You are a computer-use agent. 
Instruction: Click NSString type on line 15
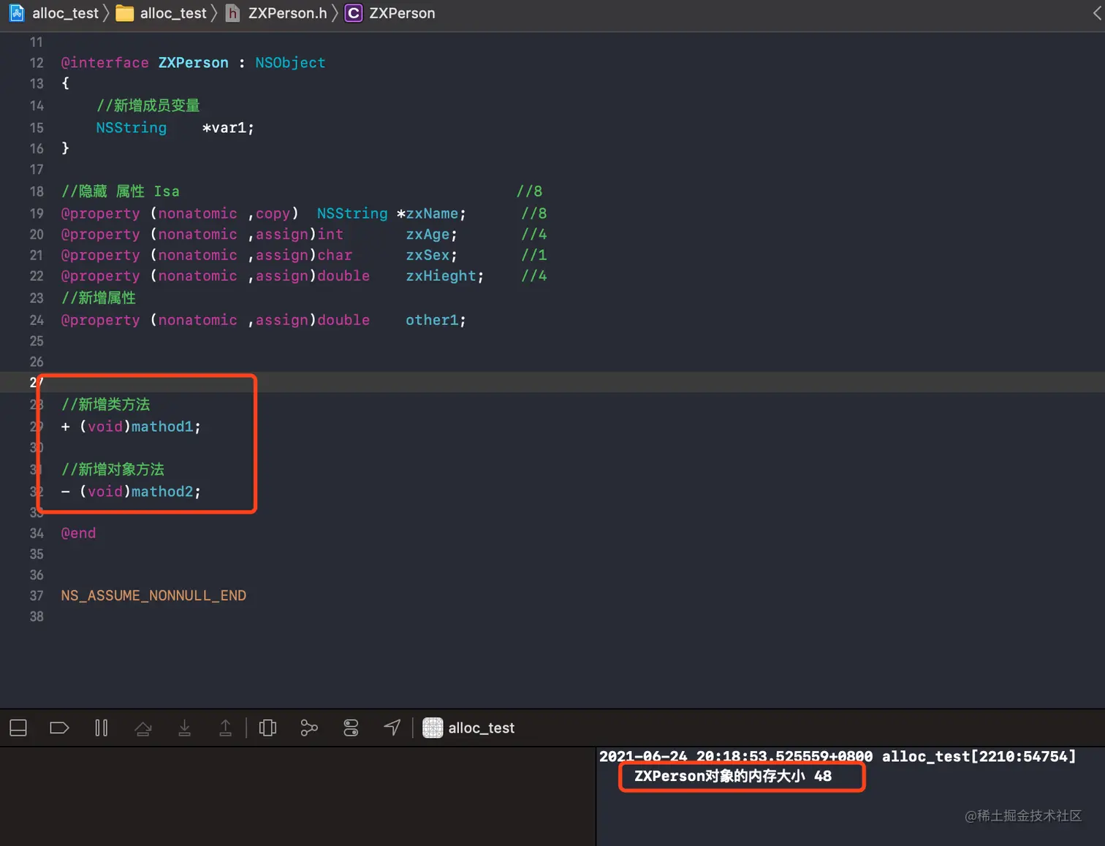[131, 128]
